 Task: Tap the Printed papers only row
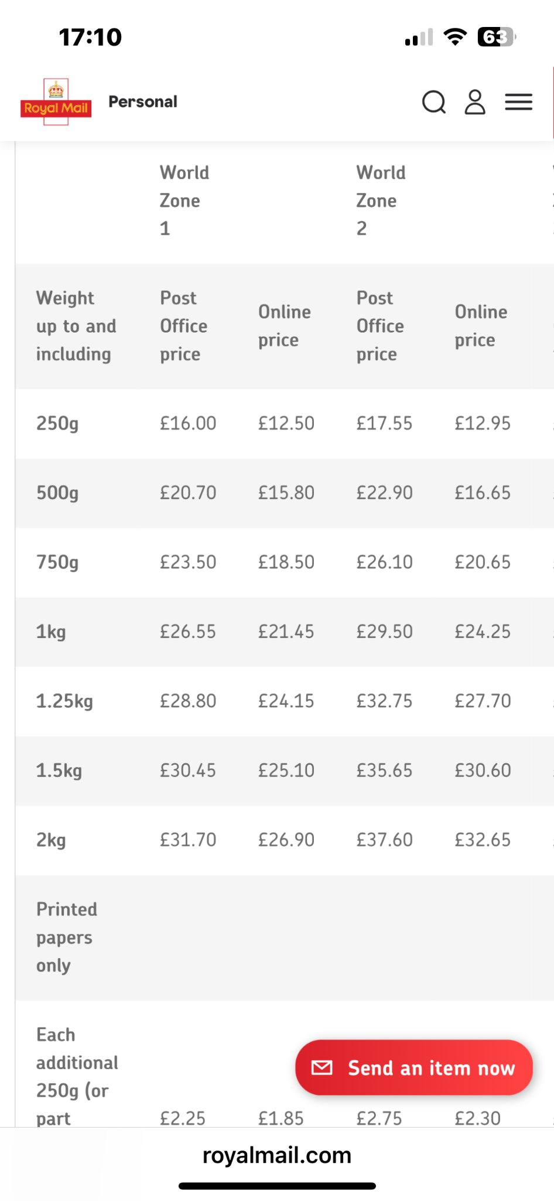285,938
